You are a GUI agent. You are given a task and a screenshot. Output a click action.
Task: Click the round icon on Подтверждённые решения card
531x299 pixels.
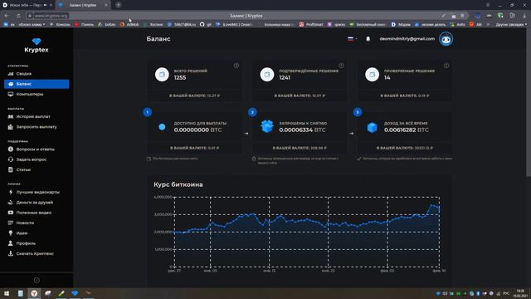pos(267,75)
